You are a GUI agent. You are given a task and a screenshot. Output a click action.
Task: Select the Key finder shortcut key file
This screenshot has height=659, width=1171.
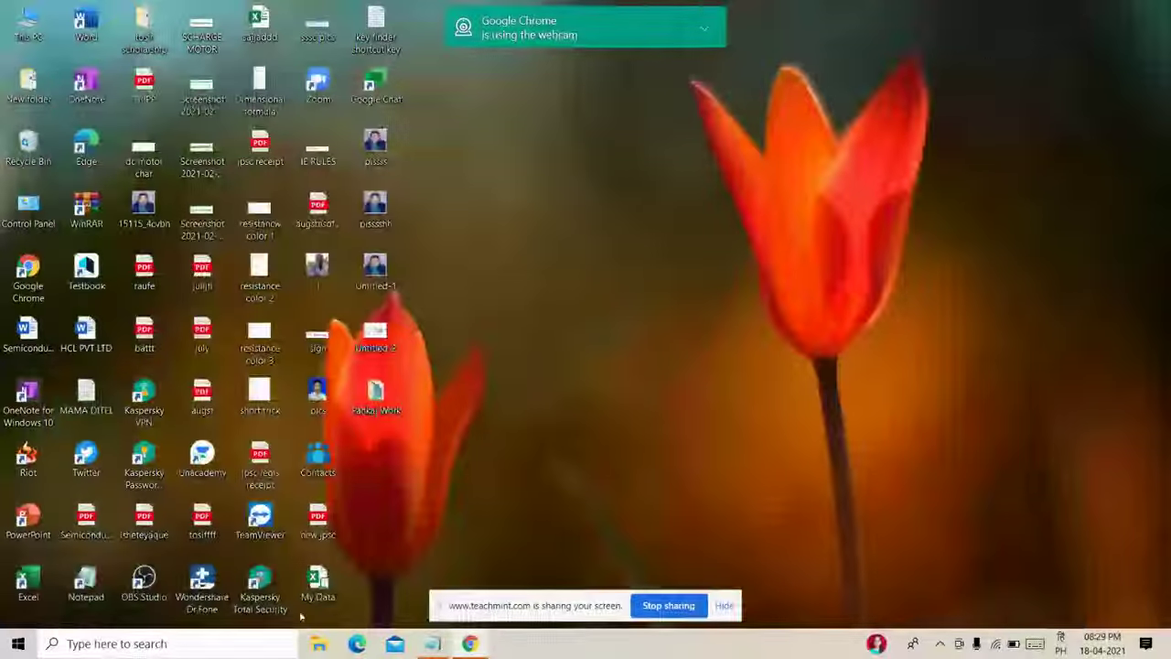[376, 29]
